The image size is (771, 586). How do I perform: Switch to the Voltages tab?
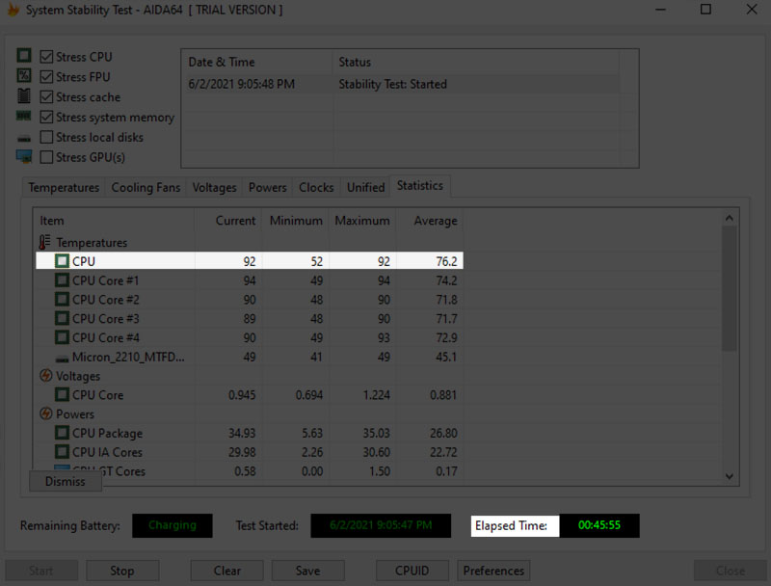pyautogui.click(x=214, y=187)
